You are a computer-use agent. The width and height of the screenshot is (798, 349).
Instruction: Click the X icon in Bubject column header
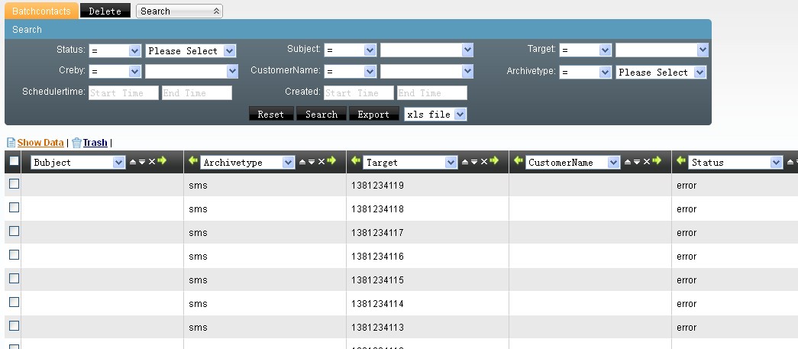151,162
